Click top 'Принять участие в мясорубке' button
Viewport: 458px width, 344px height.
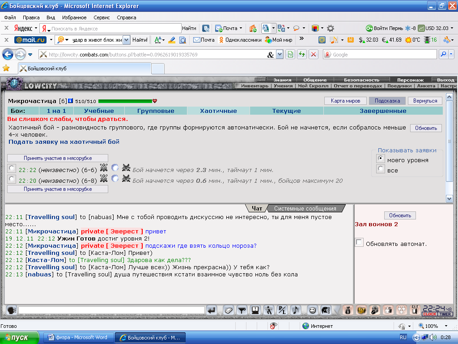pos(58,158)
